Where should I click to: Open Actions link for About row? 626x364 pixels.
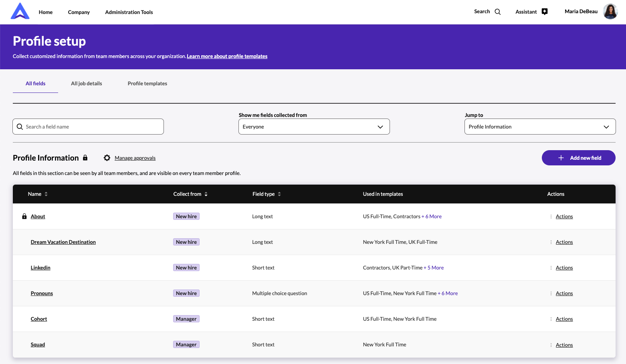click(x=564, y=216)
